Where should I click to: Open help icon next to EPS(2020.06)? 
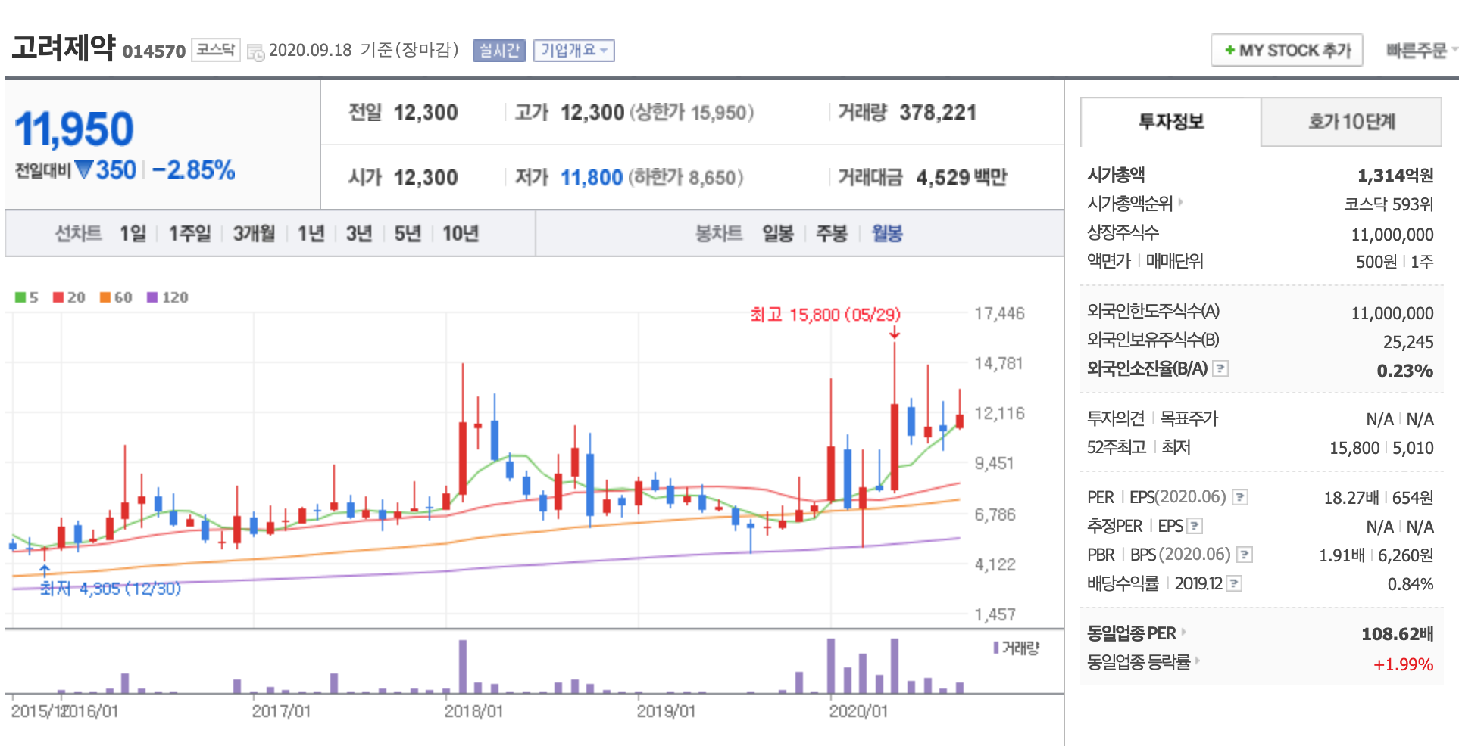1240,497
